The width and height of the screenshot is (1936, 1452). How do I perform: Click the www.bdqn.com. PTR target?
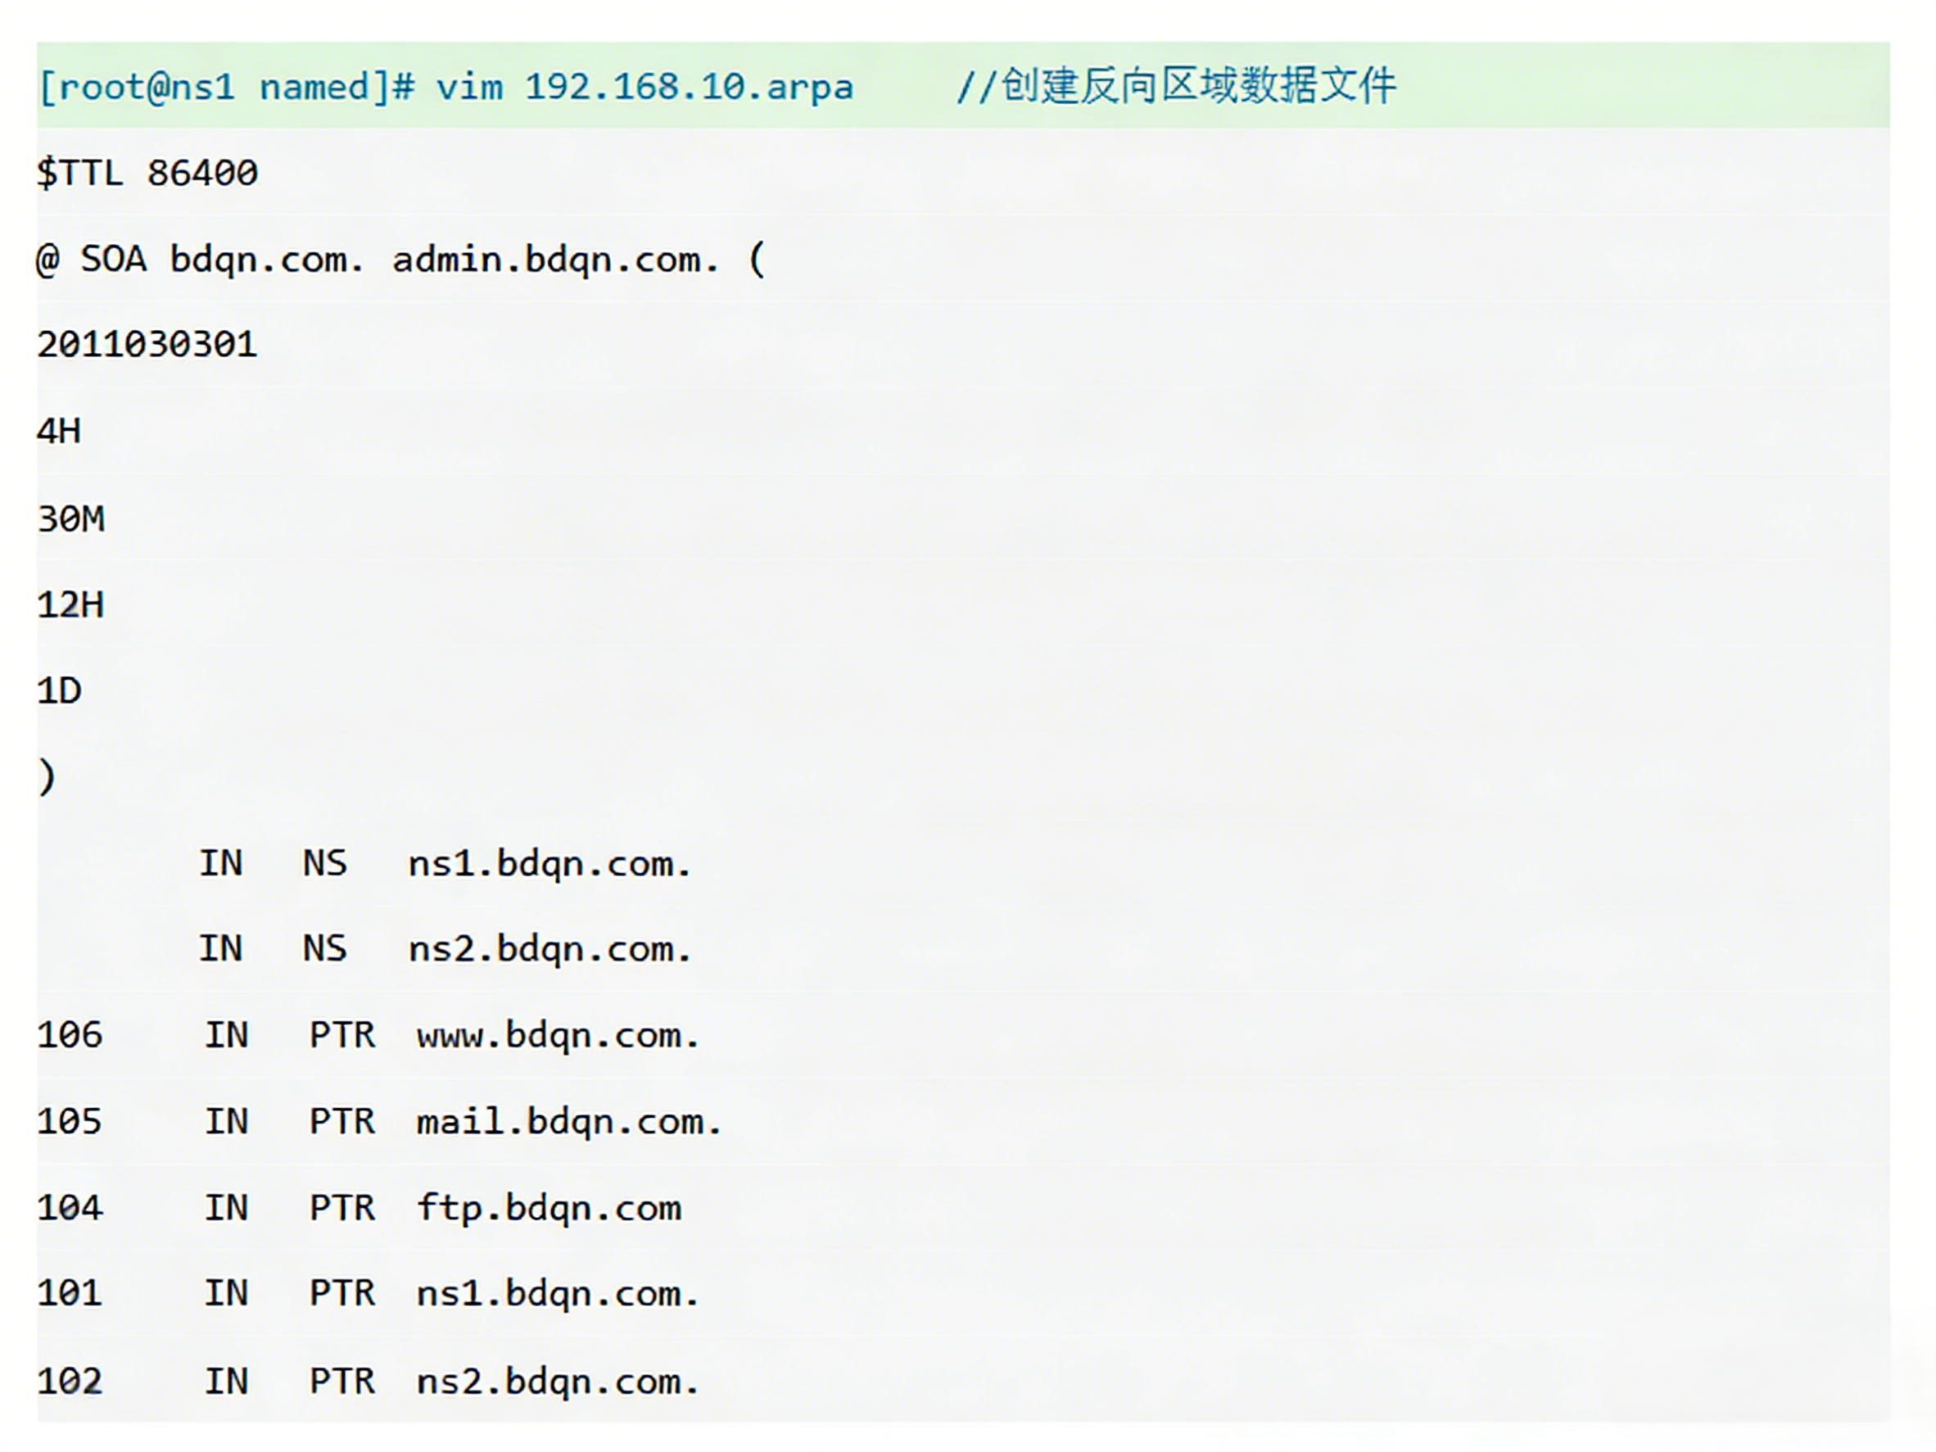coord(558,1036)
